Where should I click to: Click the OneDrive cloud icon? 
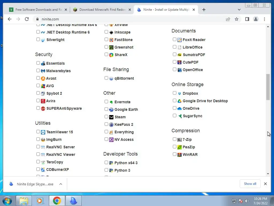[180, 109]
